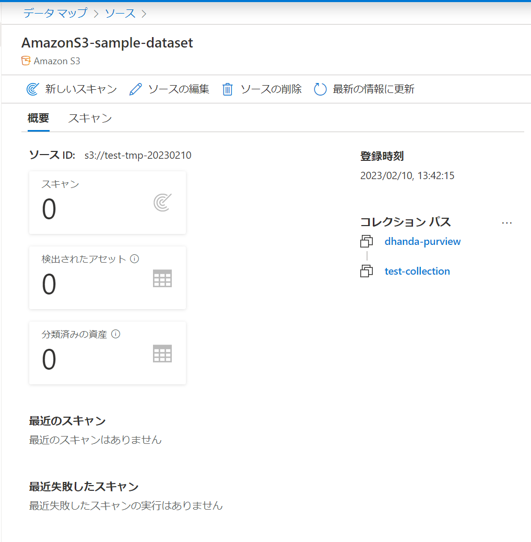Go to データ マップ breadcrumb
The height and width of the screenshot is (542, 531).
[x=55, y=13]
